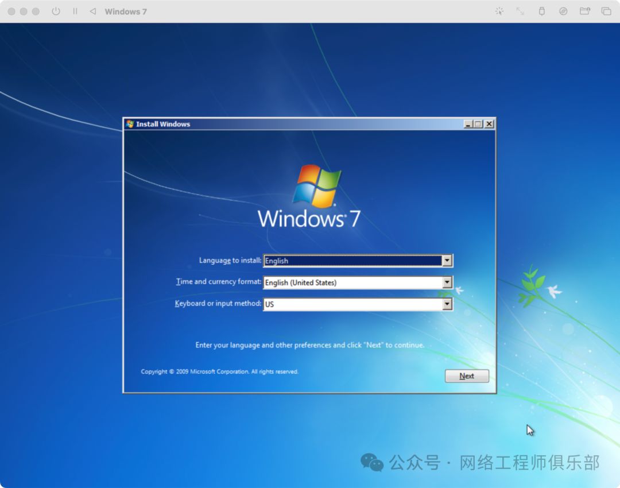Click the VM power icon
The width and height of the screenshot is (620, 488).
(x=56, y=11)
